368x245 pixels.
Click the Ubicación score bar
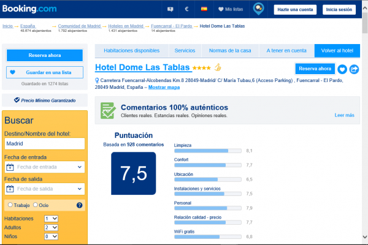pyautogui.click(x=208, y=179)
